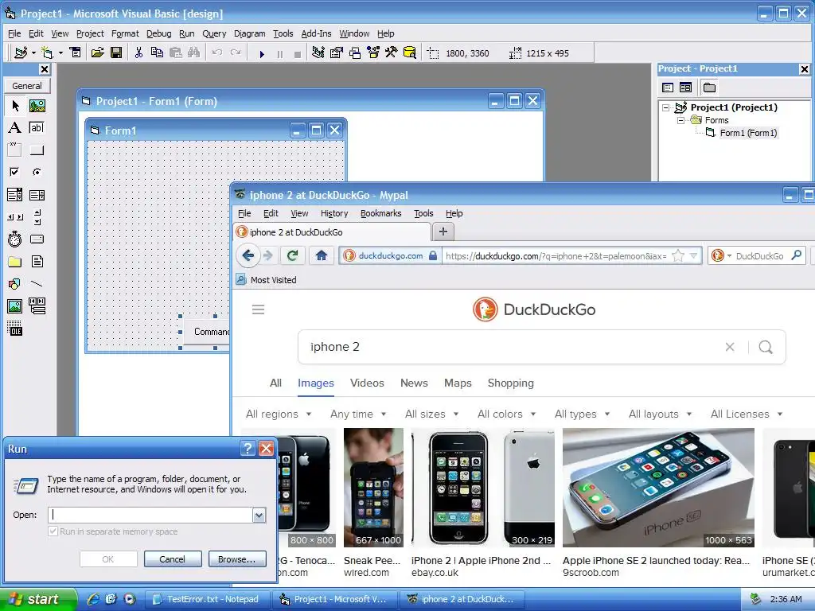Collapse the Project1 tree node
The image size is (815, 611).
click(665, 107)
